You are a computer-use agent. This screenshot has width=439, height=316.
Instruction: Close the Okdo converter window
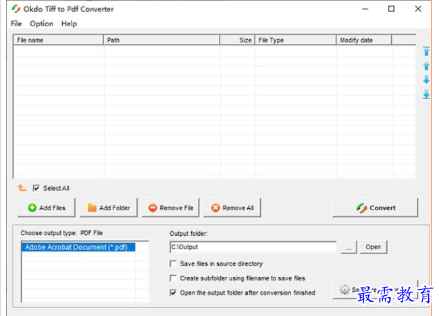click(418, 9)
